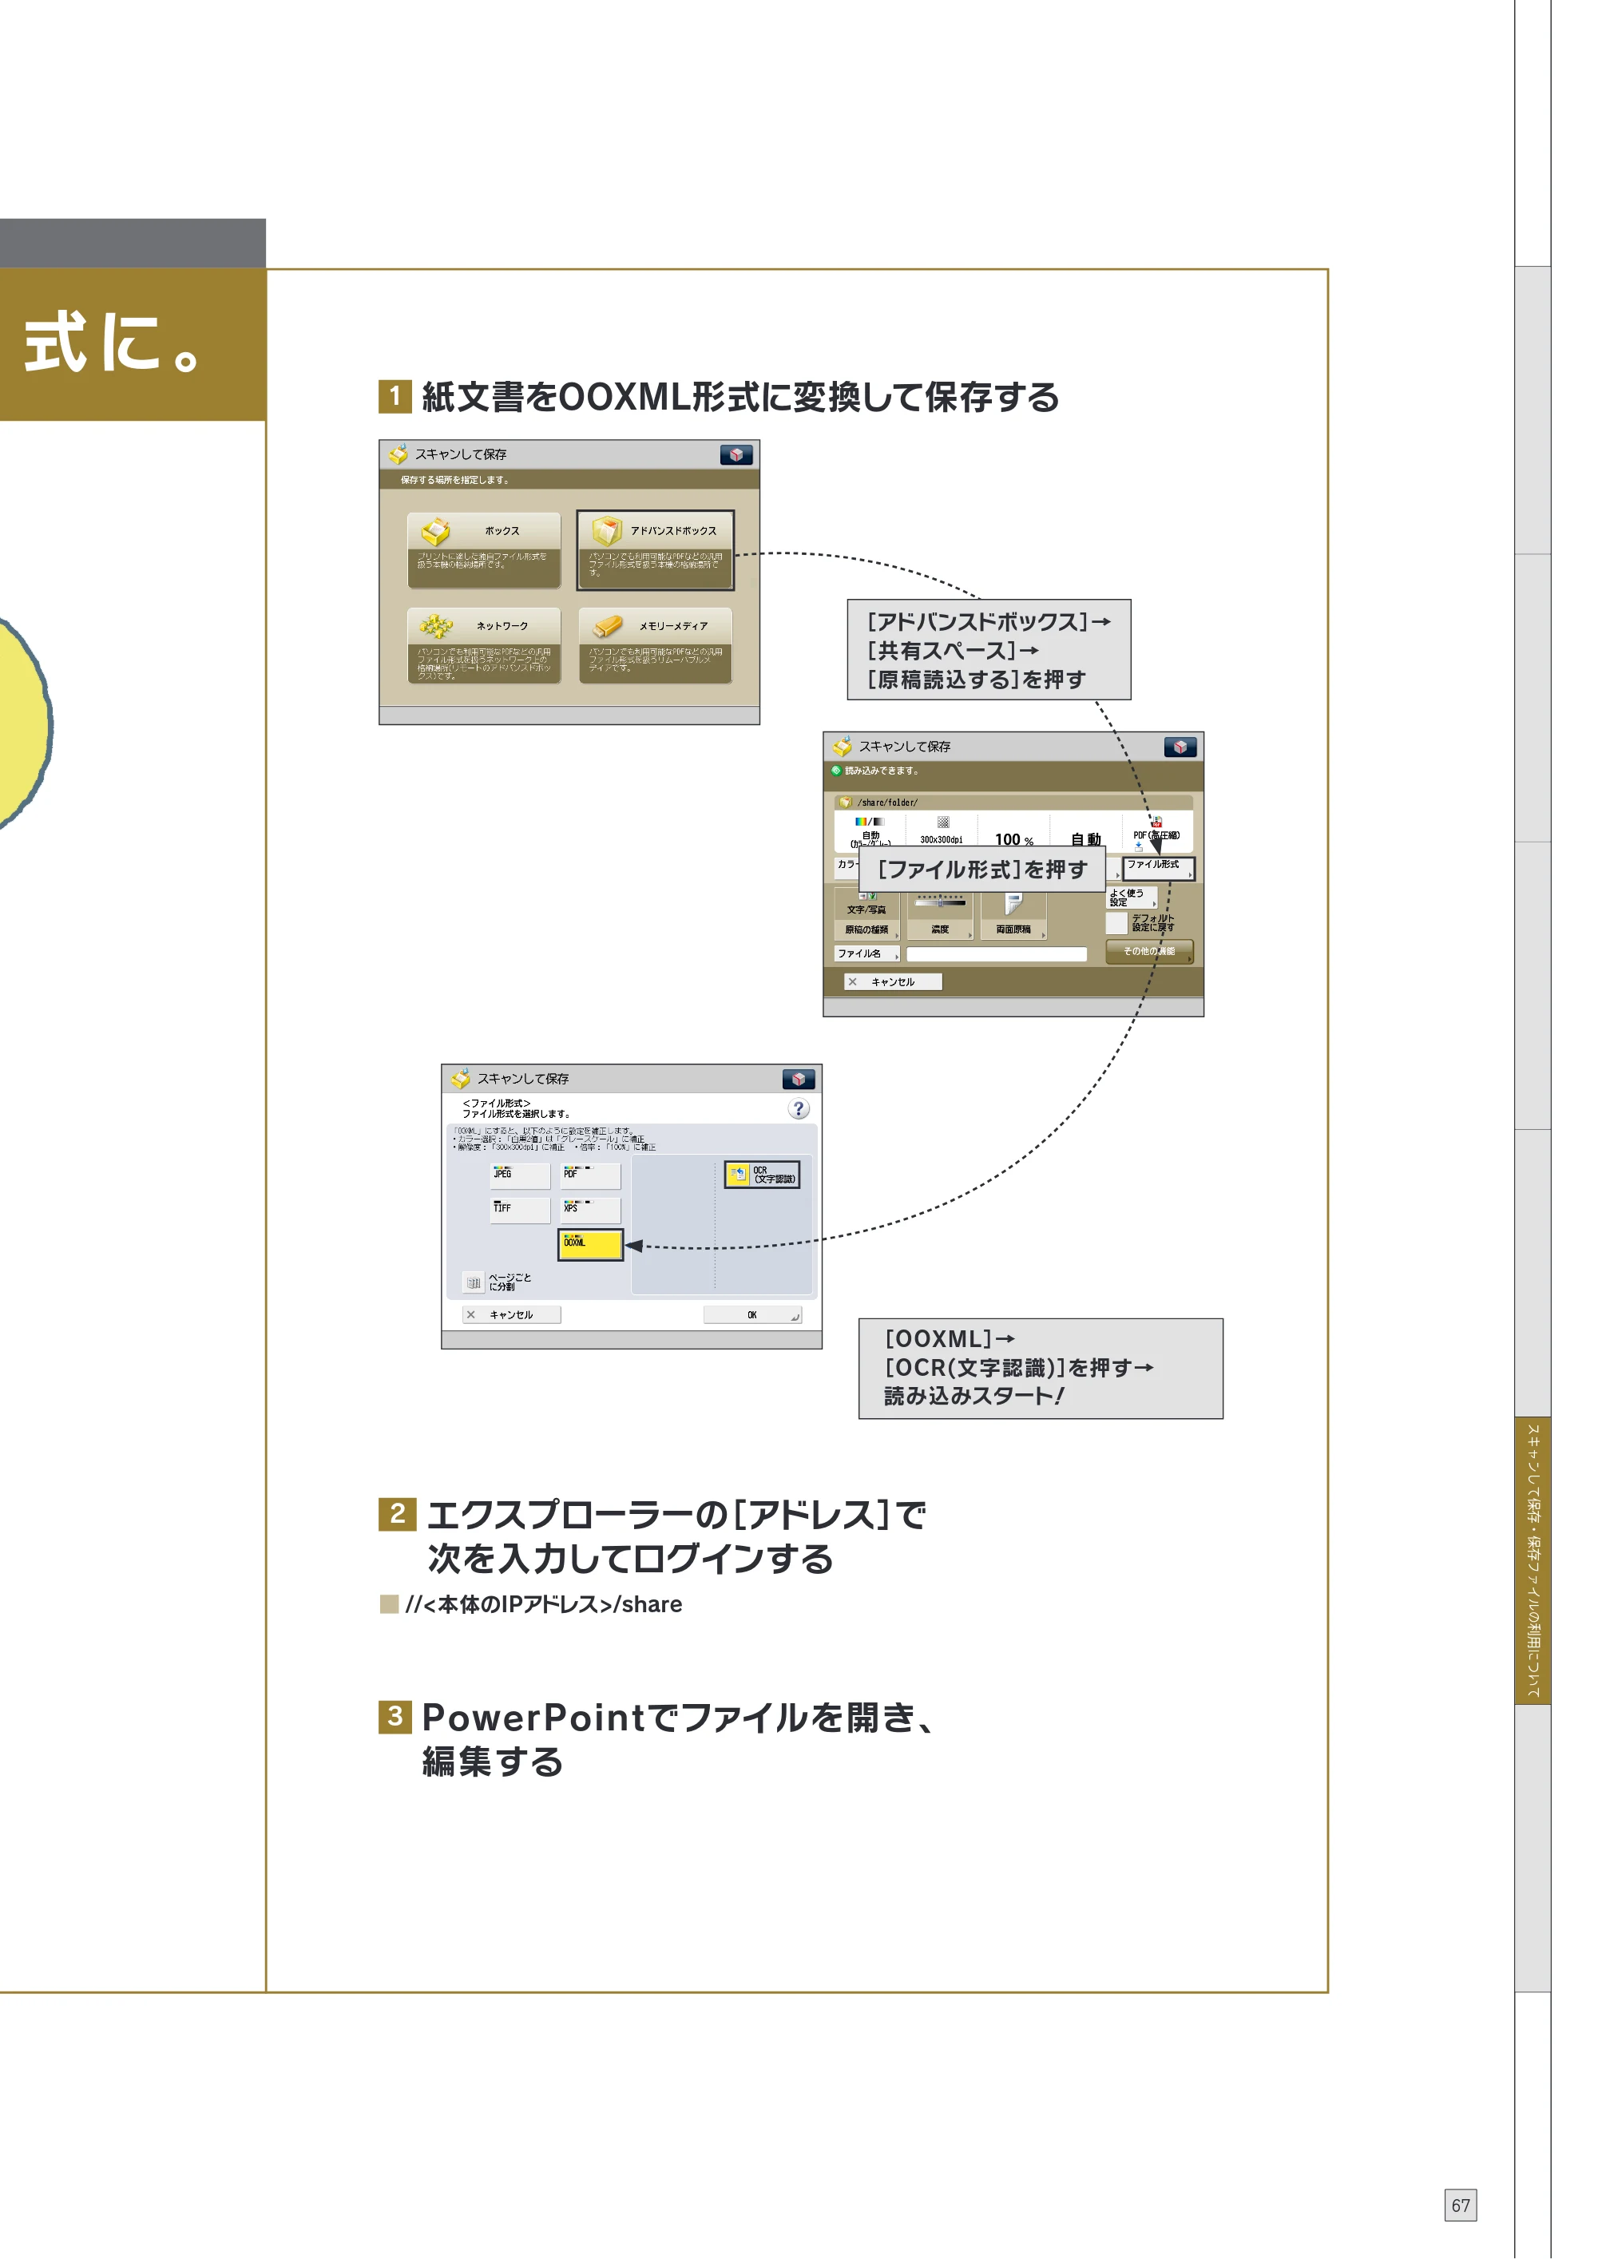Screen dimensions: 1598x2259
Task: Open その他の機能 other functions
Action: [1149, 951]
